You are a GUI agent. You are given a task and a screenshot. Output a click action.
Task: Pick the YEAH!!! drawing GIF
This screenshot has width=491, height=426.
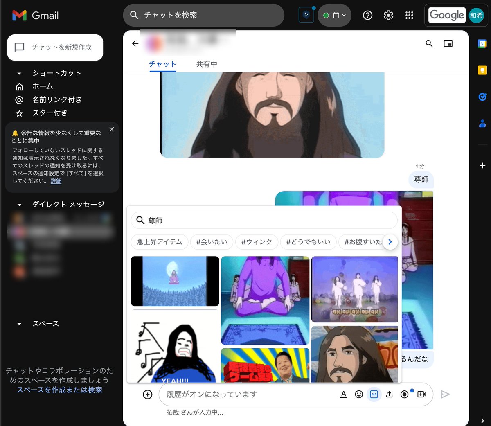(x=175, y=346)
